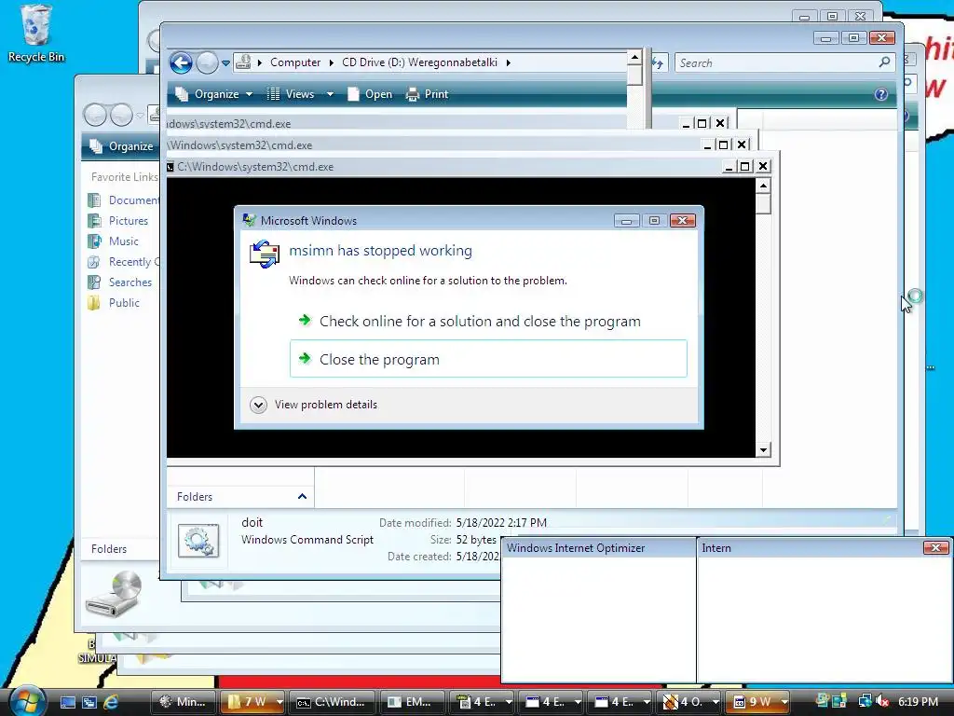Click the magnifier icon in Search box

coord(885,62)
